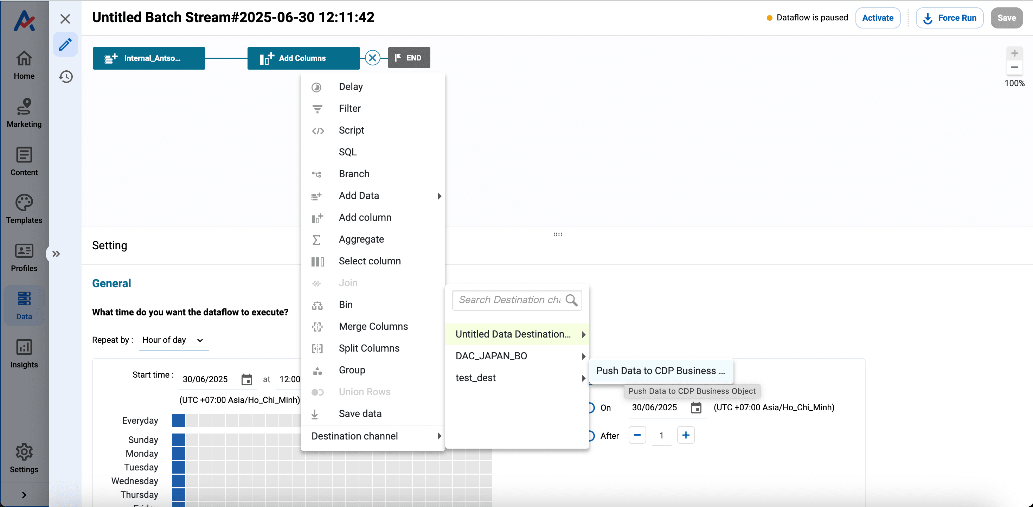
Task: Click the Search Destination channel field
Action: (511, 300)
